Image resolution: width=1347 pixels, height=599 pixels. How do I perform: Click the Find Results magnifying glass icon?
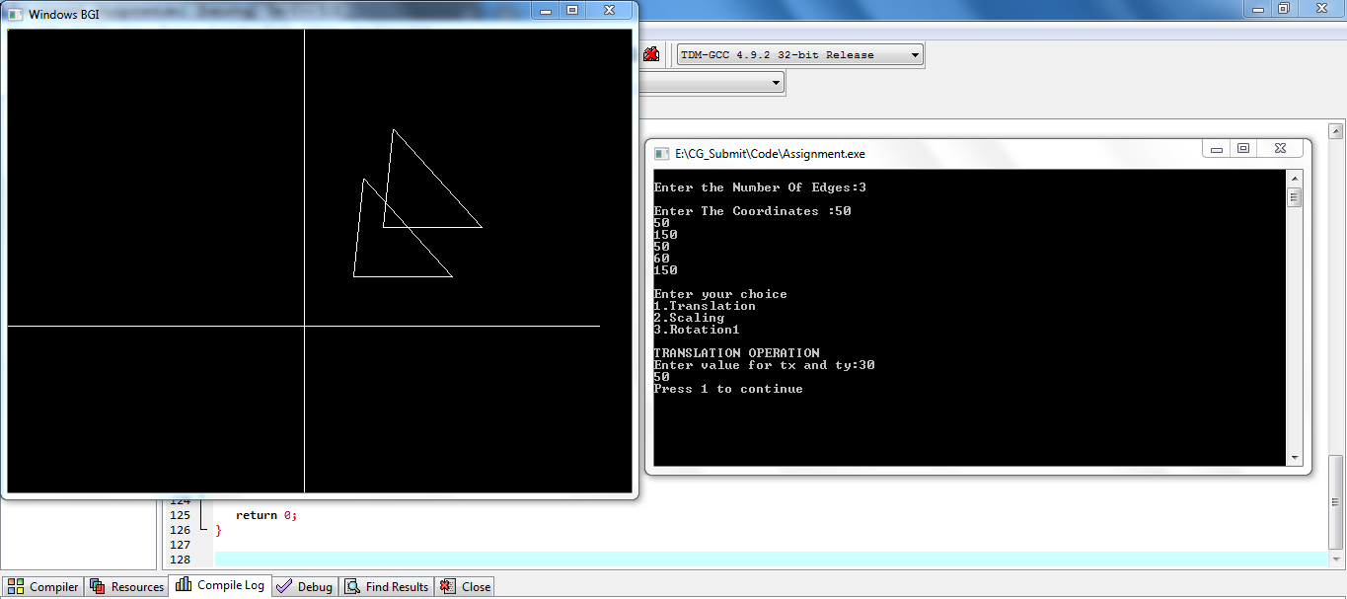(351, 585)
